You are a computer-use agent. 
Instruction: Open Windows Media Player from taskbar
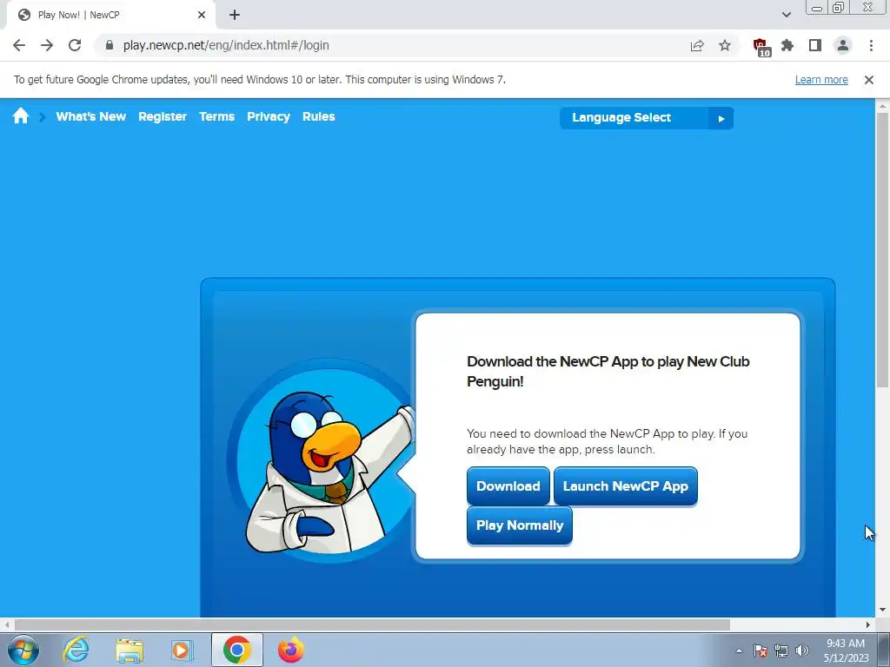coord(182,650)
